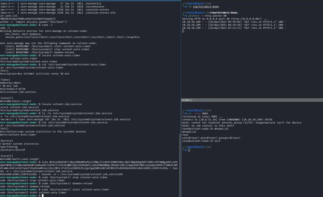The height and width of the screenshot is (197, 323).
Task: Click the 'OnCalendar=*:0/30' line
Action: point(13,89)
